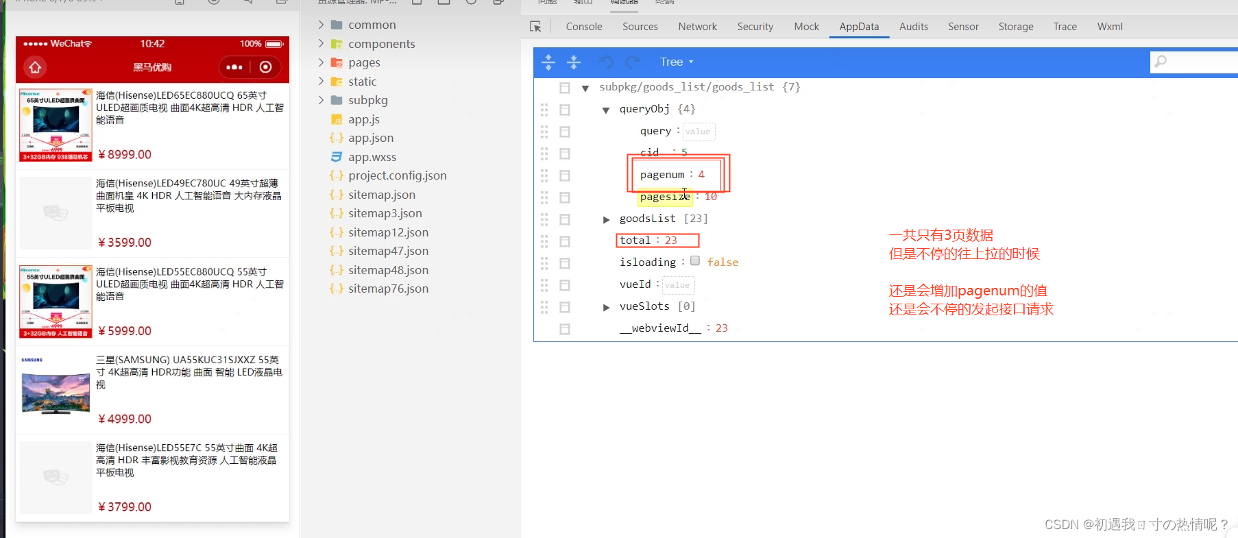Expand all fields in the AppData tree
Image resolution: width=1238 pixels, height=538 pixels.
(548, 62)
